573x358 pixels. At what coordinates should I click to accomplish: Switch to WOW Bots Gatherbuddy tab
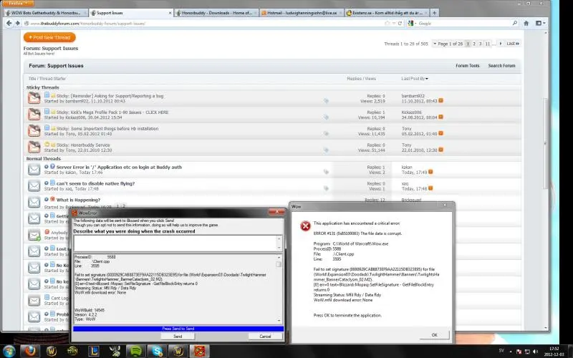45,13
